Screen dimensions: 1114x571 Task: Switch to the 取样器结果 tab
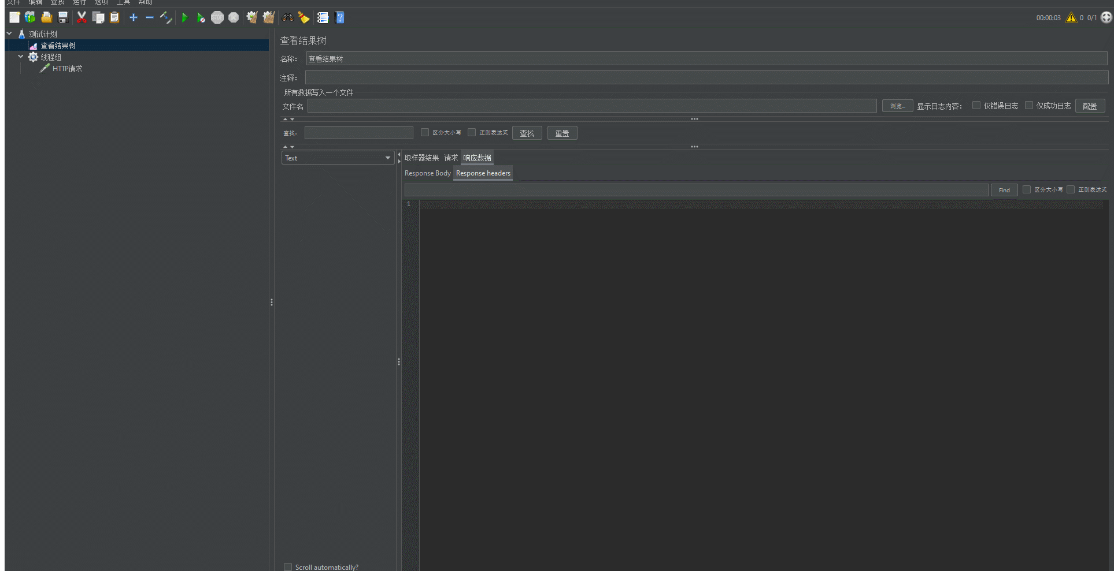coord(421,158)
